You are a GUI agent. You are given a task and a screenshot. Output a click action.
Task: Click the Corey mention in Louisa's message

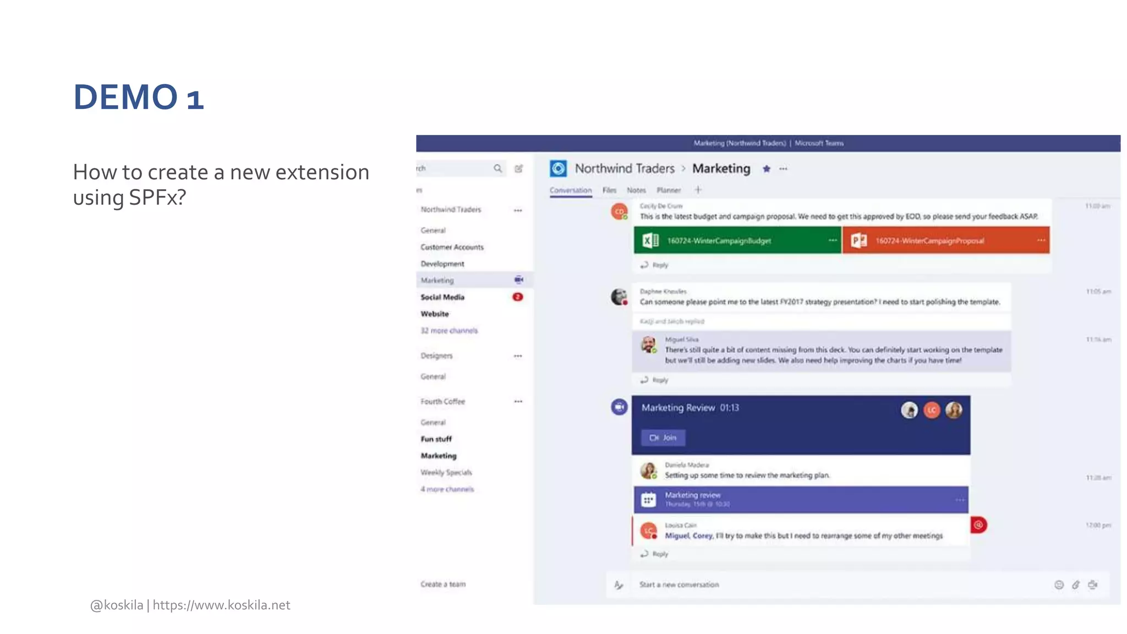703,536
